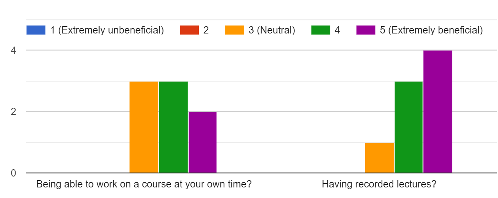Click the legend label text '2'
Screen dimensions: 498x198
click(x=206, y=30)
